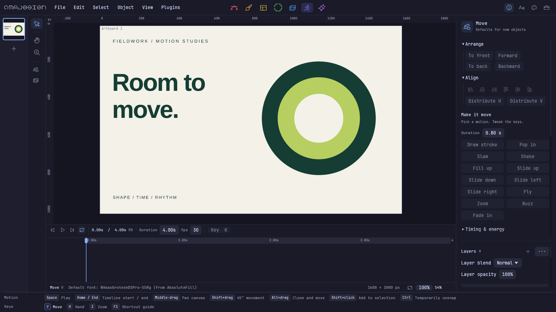
Task: Open the Layers more options menu
Action: 542,251
